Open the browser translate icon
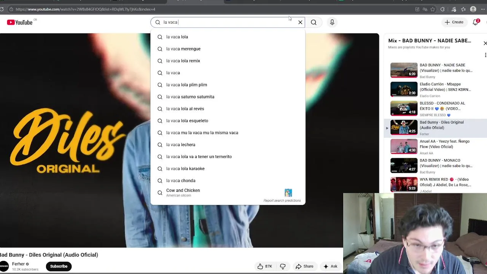The height and width of the screenshot is (274, 487). coord(425,9)
